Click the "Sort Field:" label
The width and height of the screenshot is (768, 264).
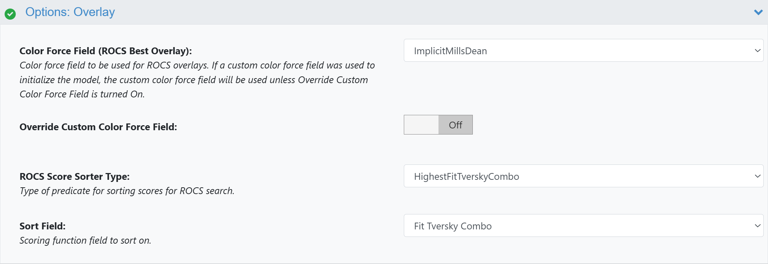click(x=43, y=226)
